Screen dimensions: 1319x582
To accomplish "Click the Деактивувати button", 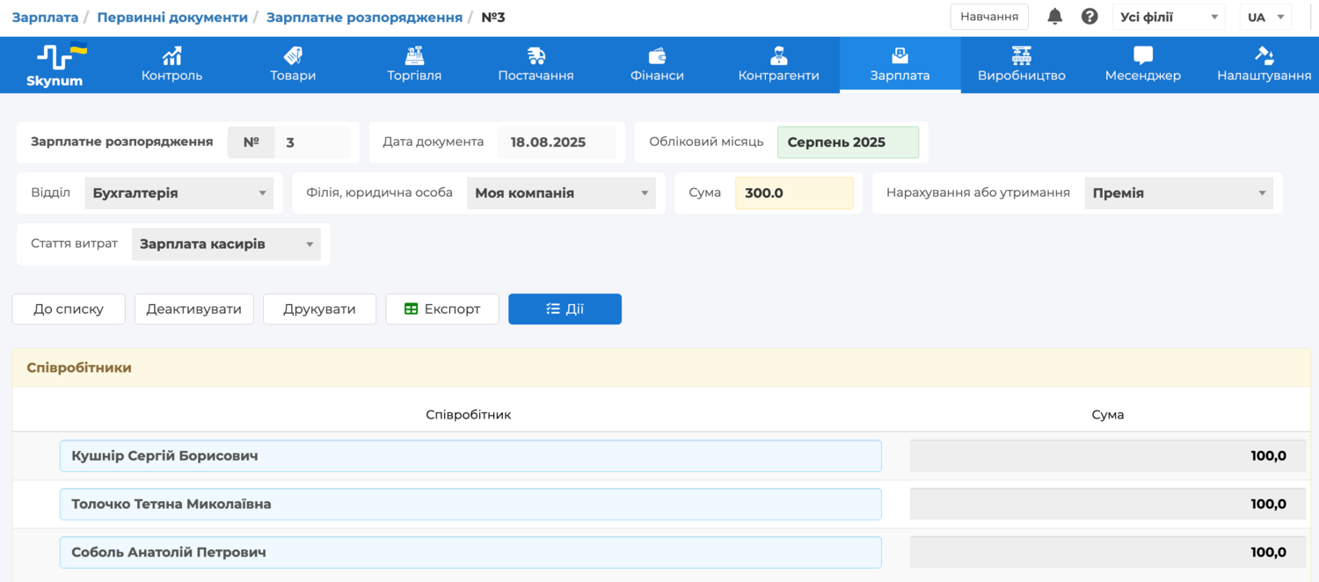I will [193, 309].
